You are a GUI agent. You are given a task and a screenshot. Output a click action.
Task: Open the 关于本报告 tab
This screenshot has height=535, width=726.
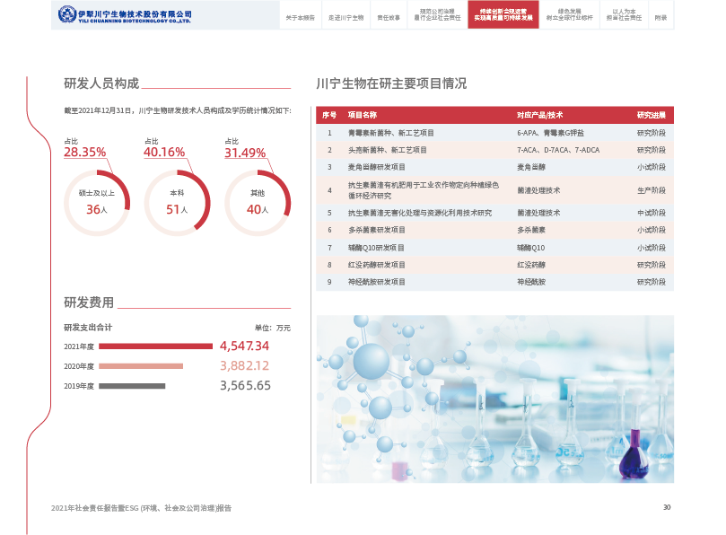click(x=300, y=17)
